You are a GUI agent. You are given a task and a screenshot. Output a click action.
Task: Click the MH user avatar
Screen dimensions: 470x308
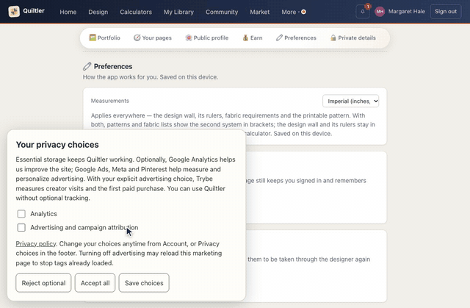(380, 12)
